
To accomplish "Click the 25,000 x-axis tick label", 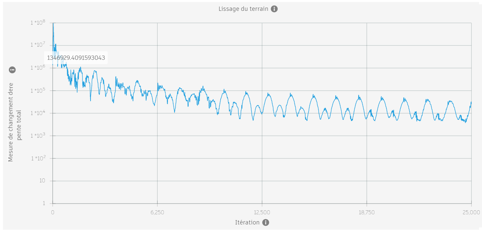I will [x=471, y=212].
